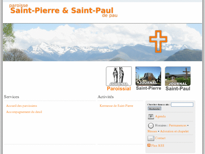Open the Permanences schedule link
Viewport: 205px width, 154px height.
pos(178,125)
